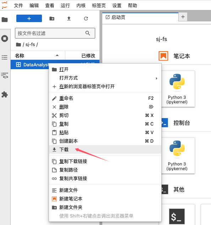Open the 帮助 menu

click(132, 5)
